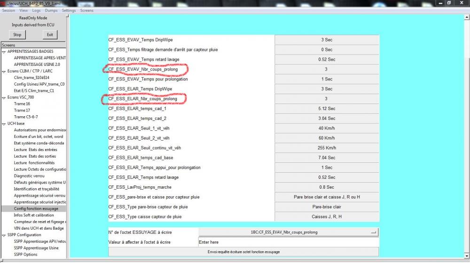The height and width of the screenshot is (263, 470).
Task: Collapse the UCH base tree node
Action: click(4, 124)
